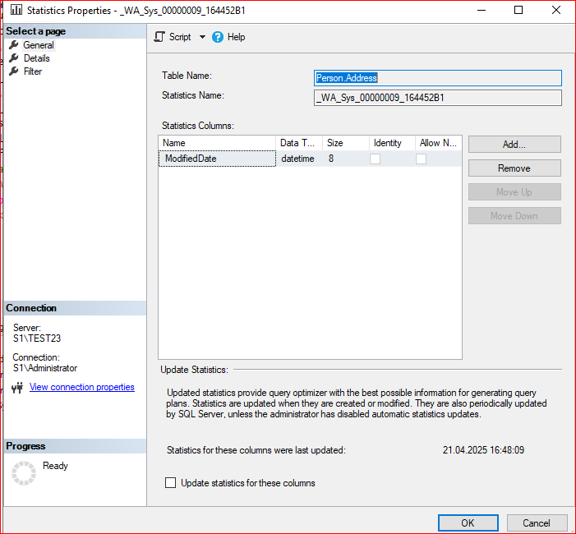
Task: Select the Details page wrench icon
Action: [x=13, y=58]
